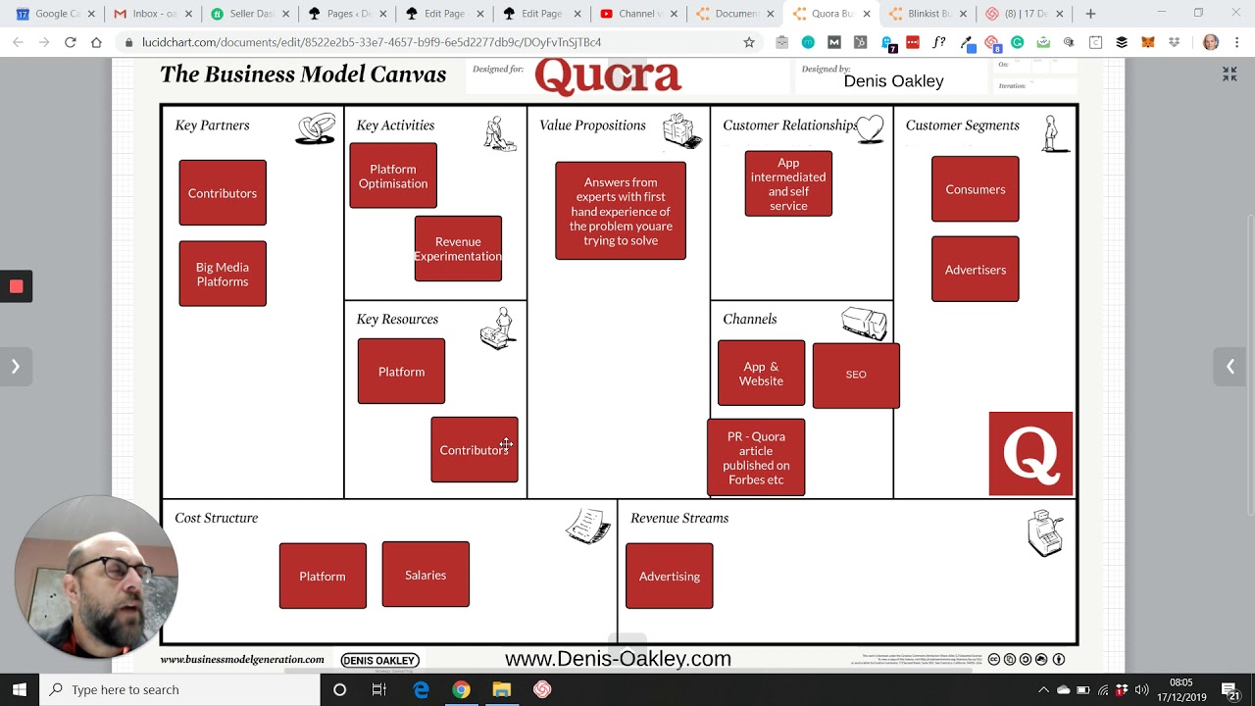This screenshot has height=706, width=1255.
Task: Show hidden system tray icons
Action: (x=1043, y=690)
